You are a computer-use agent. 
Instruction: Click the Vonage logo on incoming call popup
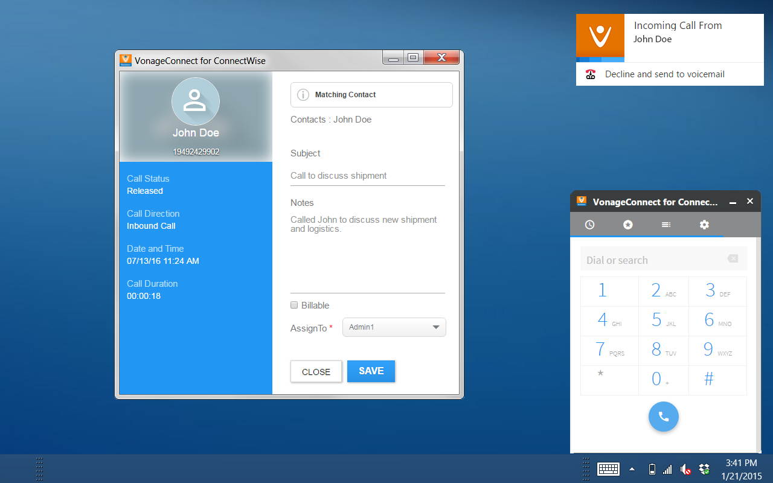[599, 37]
